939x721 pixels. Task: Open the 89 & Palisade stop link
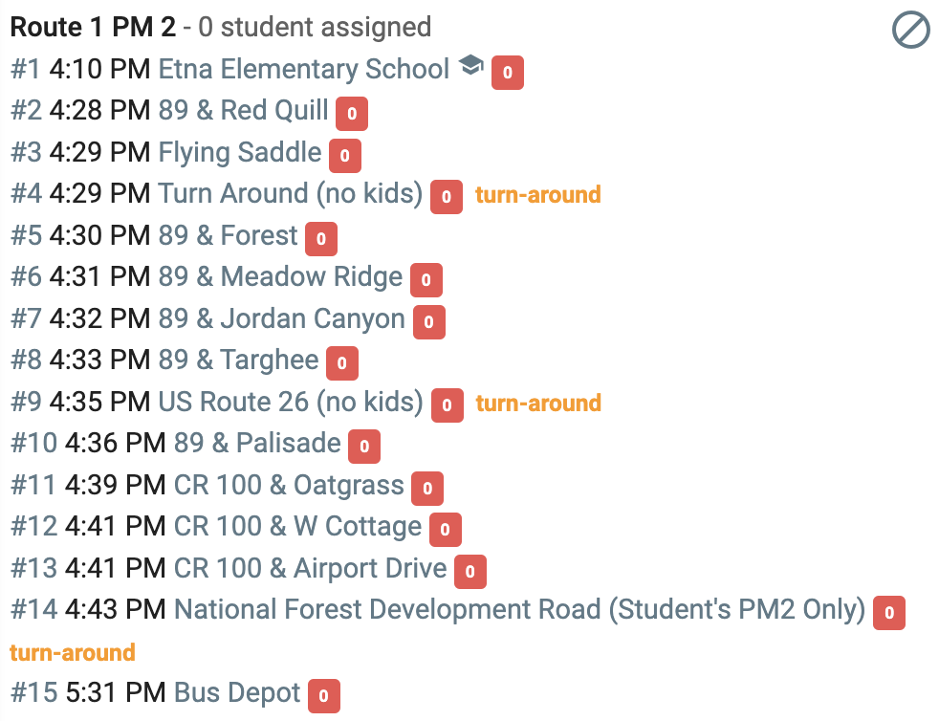click(x=257, y=443)
